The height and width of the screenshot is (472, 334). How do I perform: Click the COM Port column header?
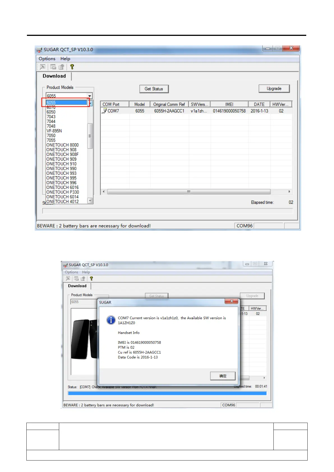click(x=115, y=104)
